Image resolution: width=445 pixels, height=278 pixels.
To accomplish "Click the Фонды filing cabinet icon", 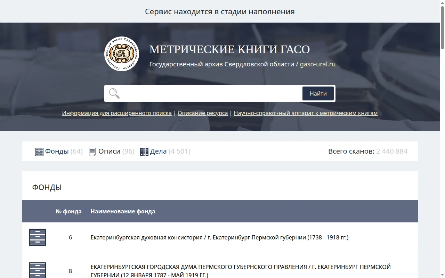I will pos(39,152).
